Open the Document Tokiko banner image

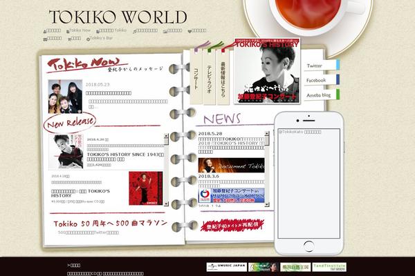(231, 166)
